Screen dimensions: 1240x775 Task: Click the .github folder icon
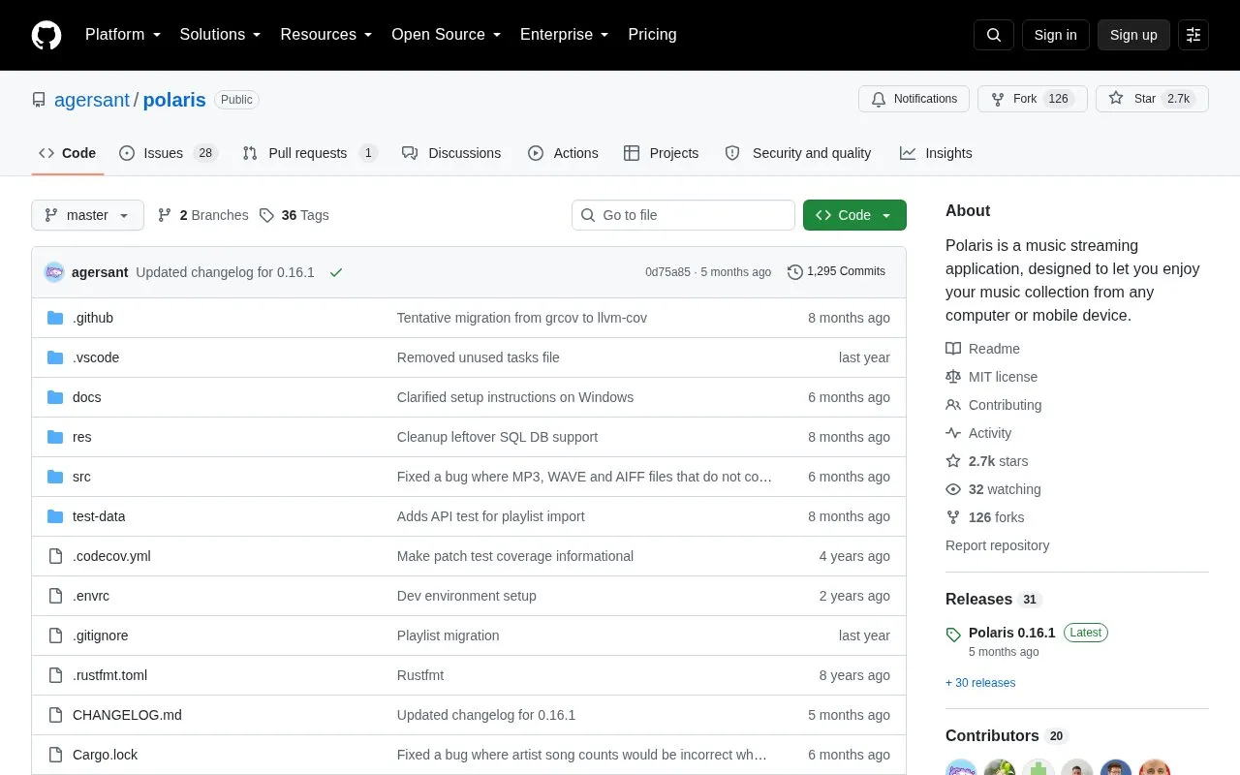pos(55,318)
